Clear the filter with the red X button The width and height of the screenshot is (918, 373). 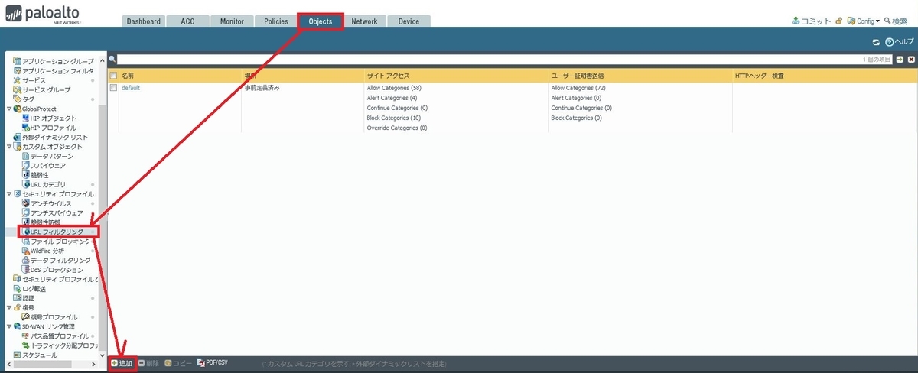click(x=910, y=59)
